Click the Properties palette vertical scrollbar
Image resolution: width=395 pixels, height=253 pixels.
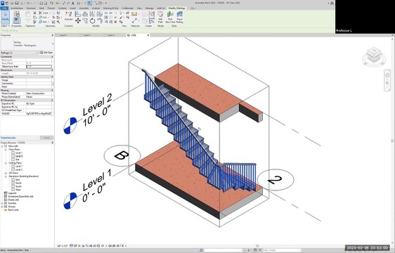(53, 83)
